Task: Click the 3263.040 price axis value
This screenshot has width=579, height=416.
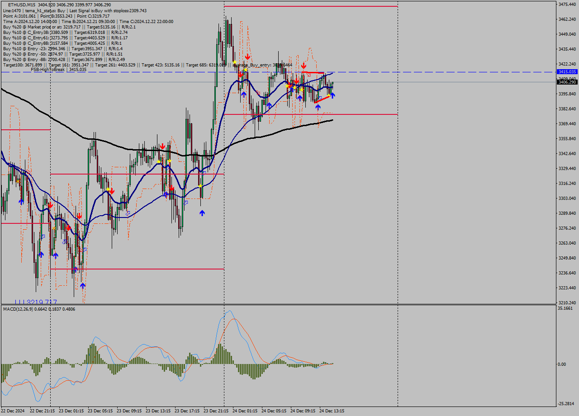Action: [567, 243]
